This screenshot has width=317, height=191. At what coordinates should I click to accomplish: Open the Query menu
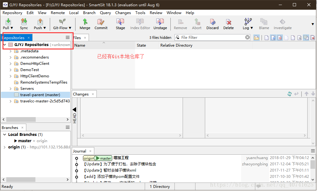[105, 13]
